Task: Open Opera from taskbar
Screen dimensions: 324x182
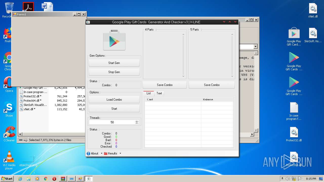Action: tap(54, 179)
